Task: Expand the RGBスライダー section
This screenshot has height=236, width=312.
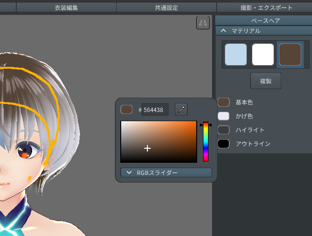Action: pyautogui.click(x=166, y=173)
